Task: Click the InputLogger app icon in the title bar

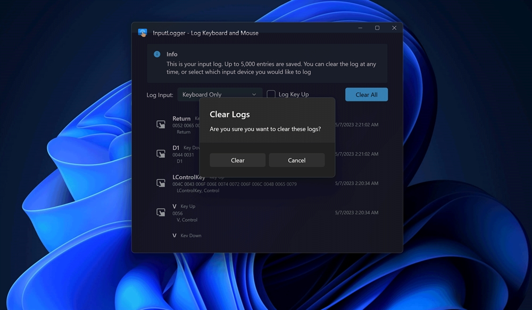Action: 143,33
